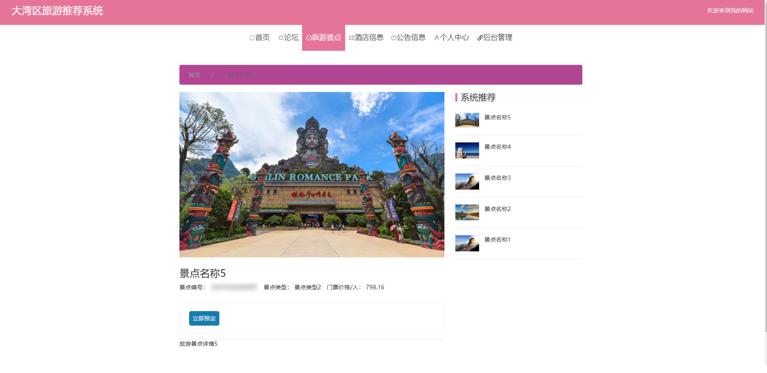Screen dimensions: 767x373
Task: Click the 景点名称5 main title
Action: pos(202,273)
